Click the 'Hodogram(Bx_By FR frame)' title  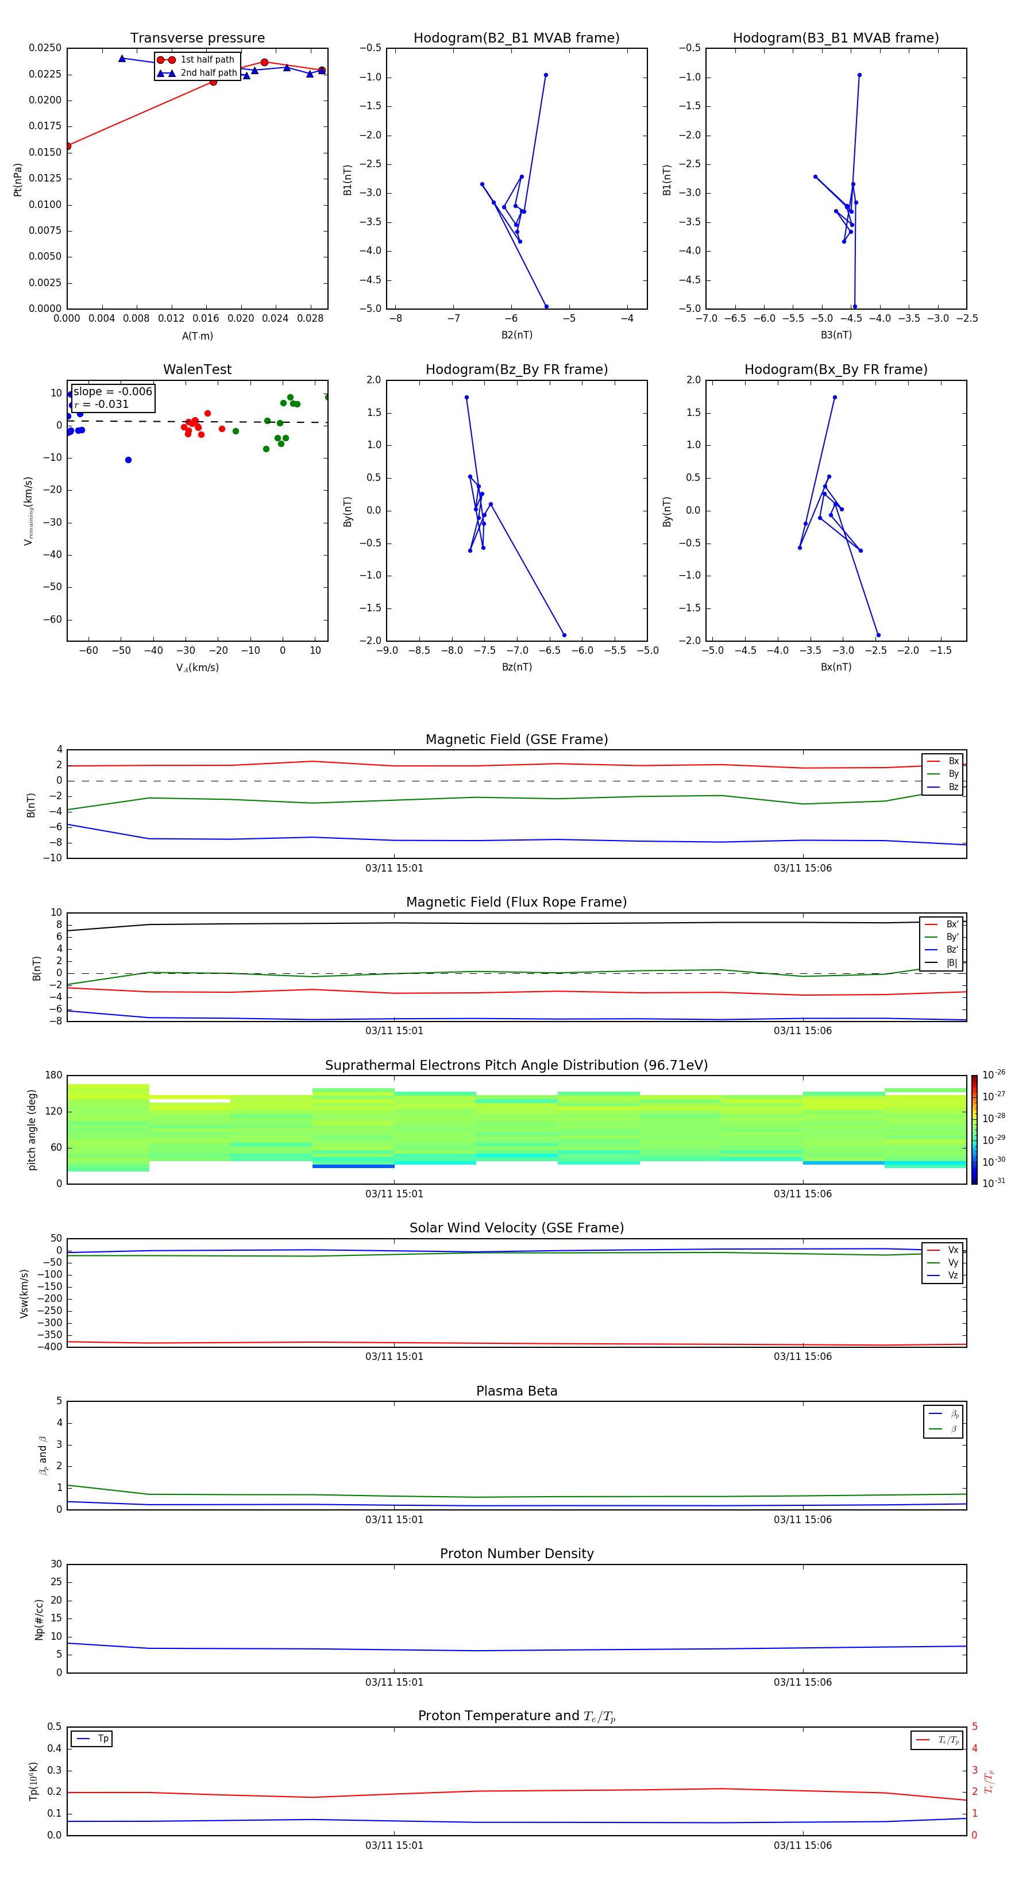(x=836, y=369)
